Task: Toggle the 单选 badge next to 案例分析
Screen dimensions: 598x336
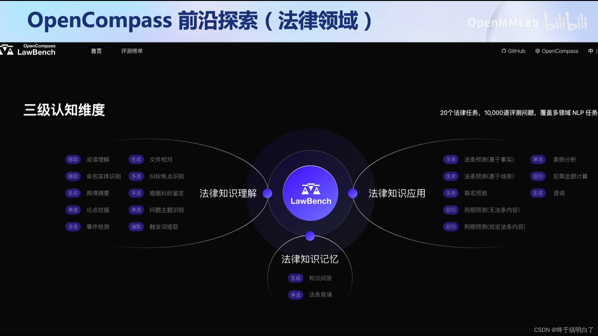Action: pos(538,160)
